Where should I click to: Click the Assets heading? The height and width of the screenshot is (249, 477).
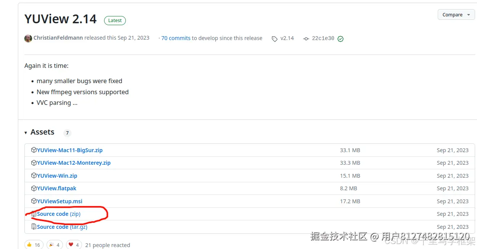click(42, 132)
